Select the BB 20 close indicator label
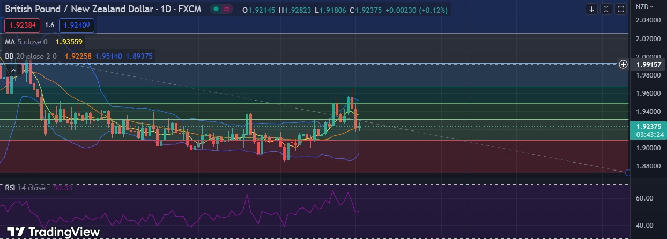Image resolution: width=667 pixels, height=239 pixels. [x=30, y=56]
